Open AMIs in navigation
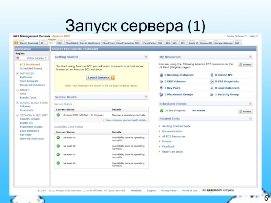 pyautogui.click(x=23, y=94)
